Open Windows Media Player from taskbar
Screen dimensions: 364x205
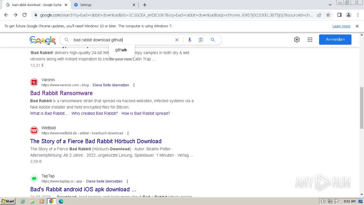click(x=42, y=201)
